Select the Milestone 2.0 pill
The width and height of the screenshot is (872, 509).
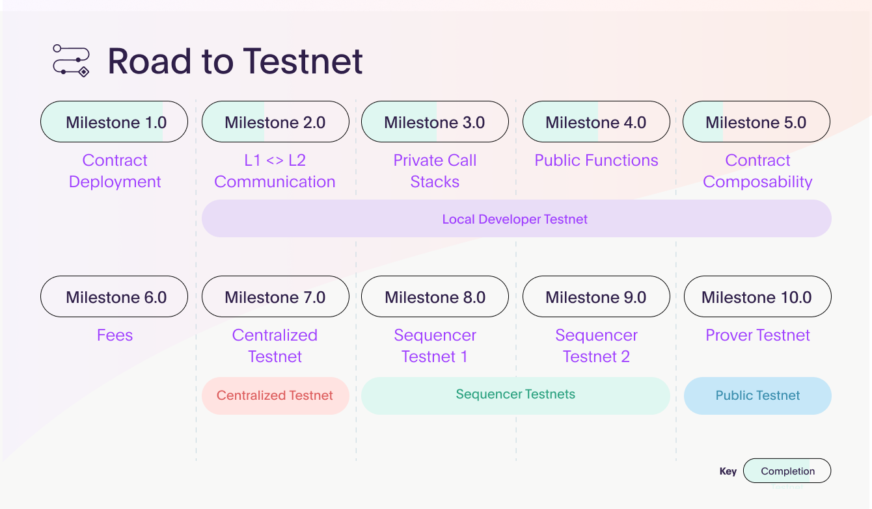coord(275,122)
